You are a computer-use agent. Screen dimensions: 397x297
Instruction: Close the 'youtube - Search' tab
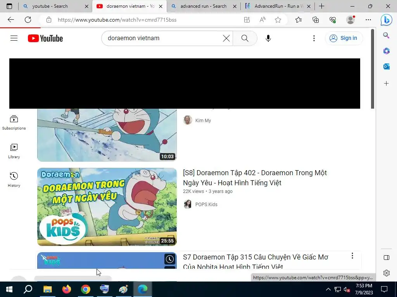86,6
